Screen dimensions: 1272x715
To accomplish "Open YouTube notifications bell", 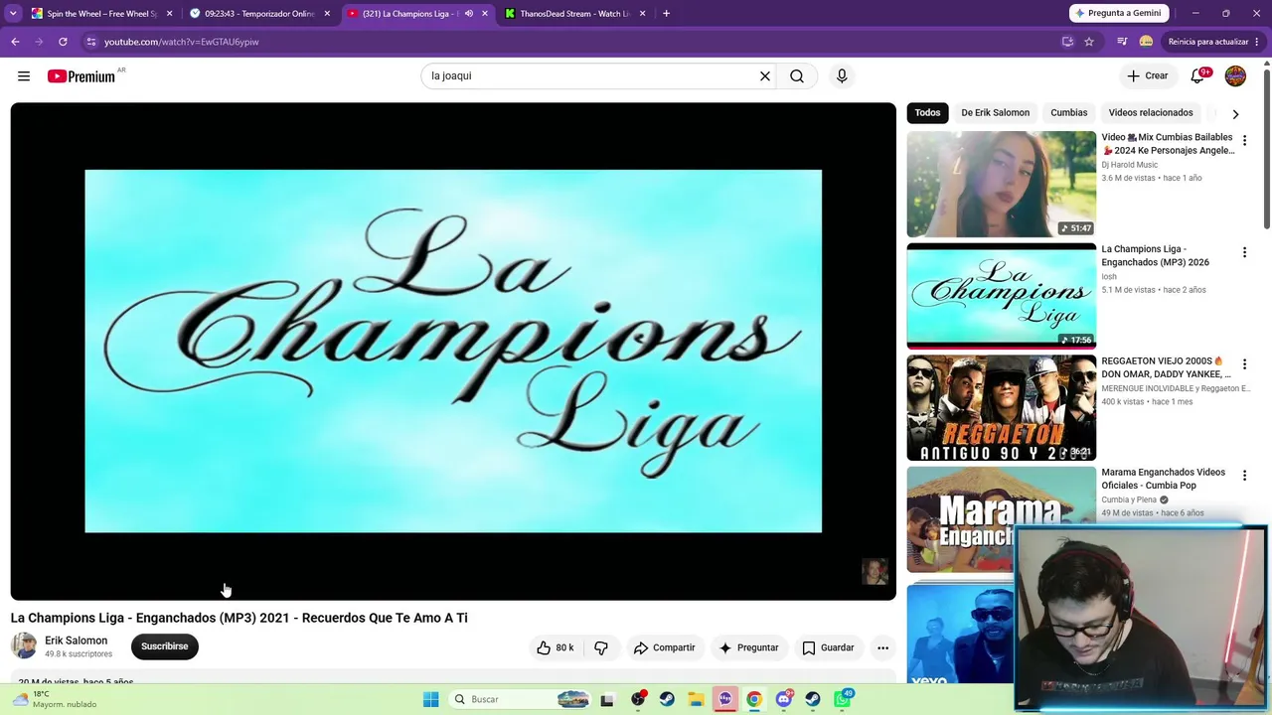I will [x=1197, y=76].
